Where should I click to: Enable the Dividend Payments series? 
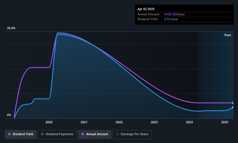57,134
